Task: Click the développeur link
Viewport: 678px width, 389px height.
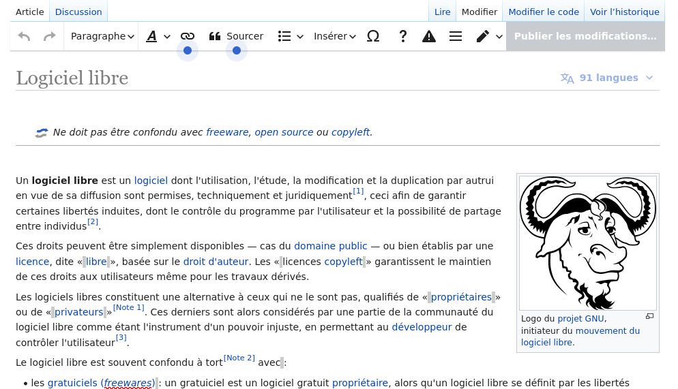Action: [422, 327]
